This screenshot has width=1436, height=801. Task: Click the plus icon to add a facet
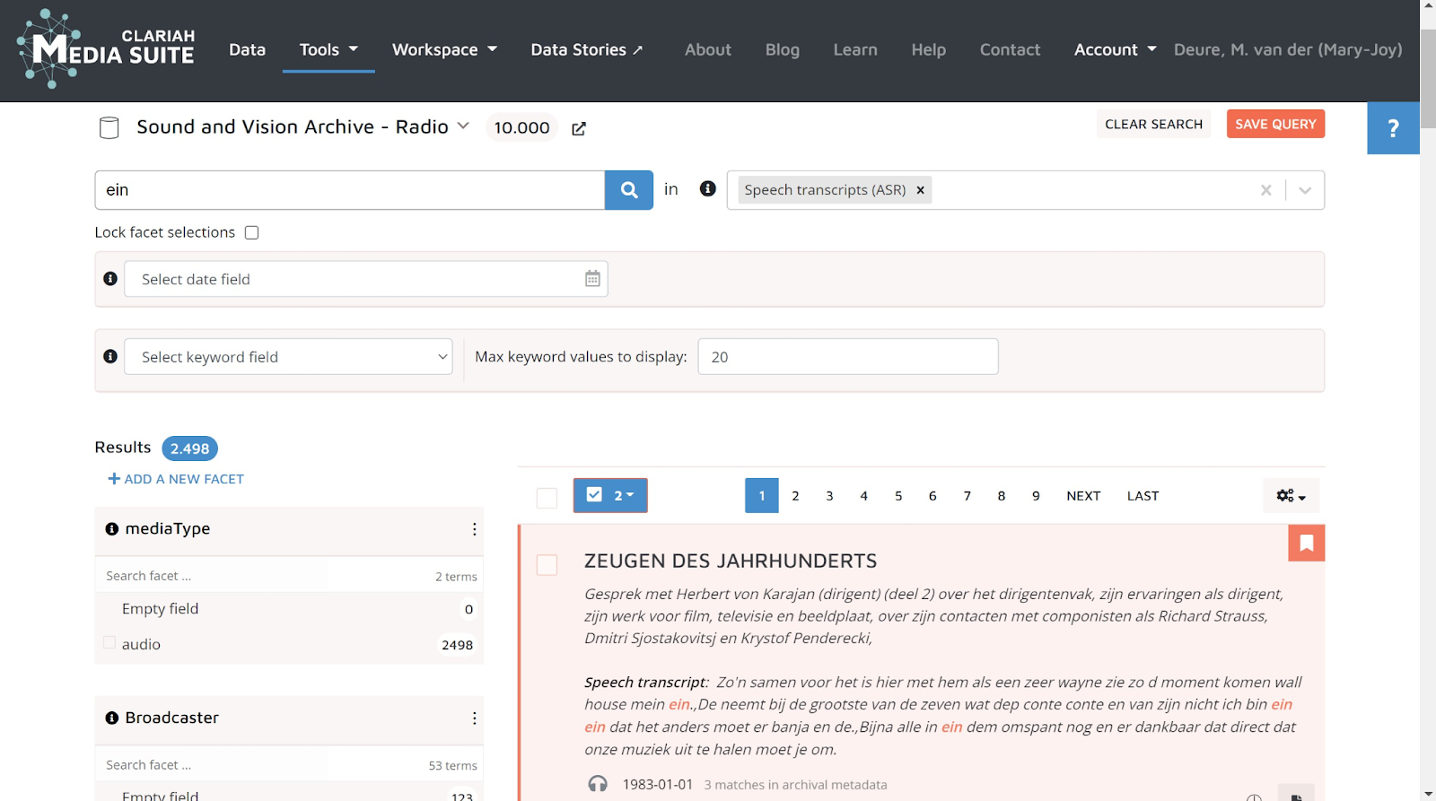114,479
